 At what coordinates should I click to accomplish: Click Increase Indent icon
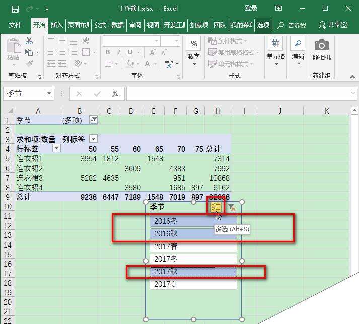click(62, 63)
